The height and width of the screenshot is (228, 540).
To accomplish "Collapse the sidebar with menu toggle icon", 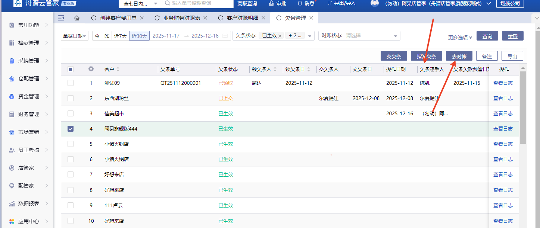I will click(x=61, y=18).
